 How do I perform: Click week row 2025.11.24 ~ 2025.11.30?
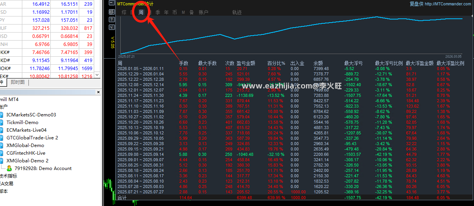click(x=141, y=95)
